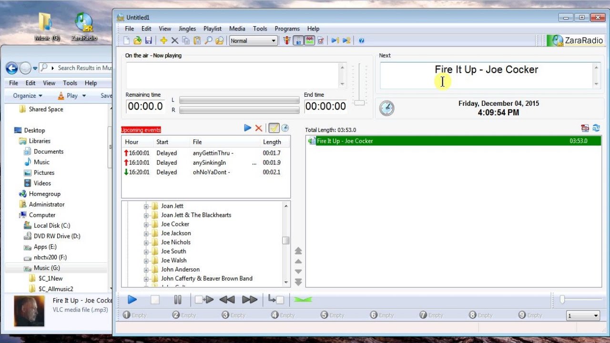
Task: Toggle the explorer panel toolbar button
Action: [298, 41]
